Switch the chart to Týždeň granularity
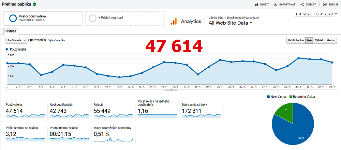Screen dimensions: 341x150 point(319,41)
